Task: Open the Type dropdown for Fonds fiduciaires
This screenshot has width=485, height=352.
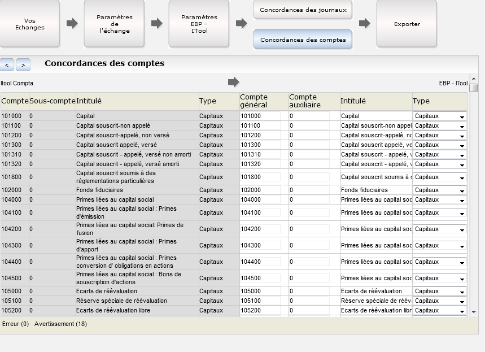Action: tap(463, 190)
